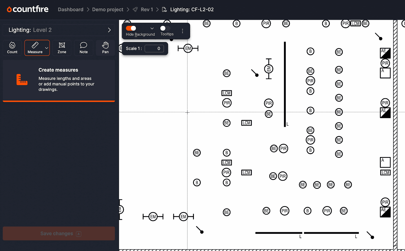Expand the Measure tool dropdown arrow
Image resolution: width=405 pixels, height=251 pixels.
[x=47, y=48]
